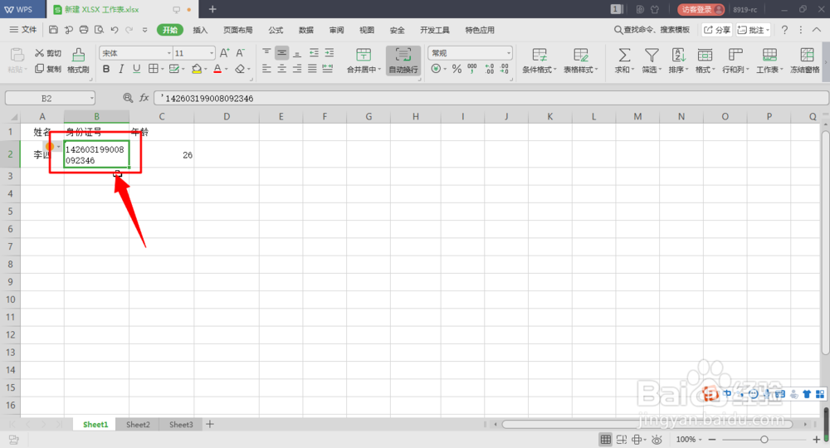830x448 pixels.
Task: Toggle italic formatting
Action: 121,69
